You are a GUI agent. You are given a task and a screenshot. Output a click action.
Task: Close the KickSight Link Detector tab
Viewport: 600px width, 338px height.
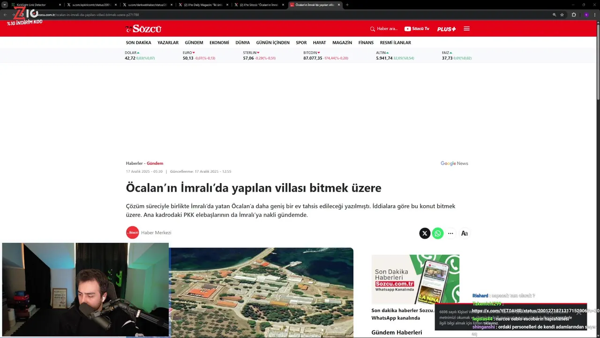point(60,5)
